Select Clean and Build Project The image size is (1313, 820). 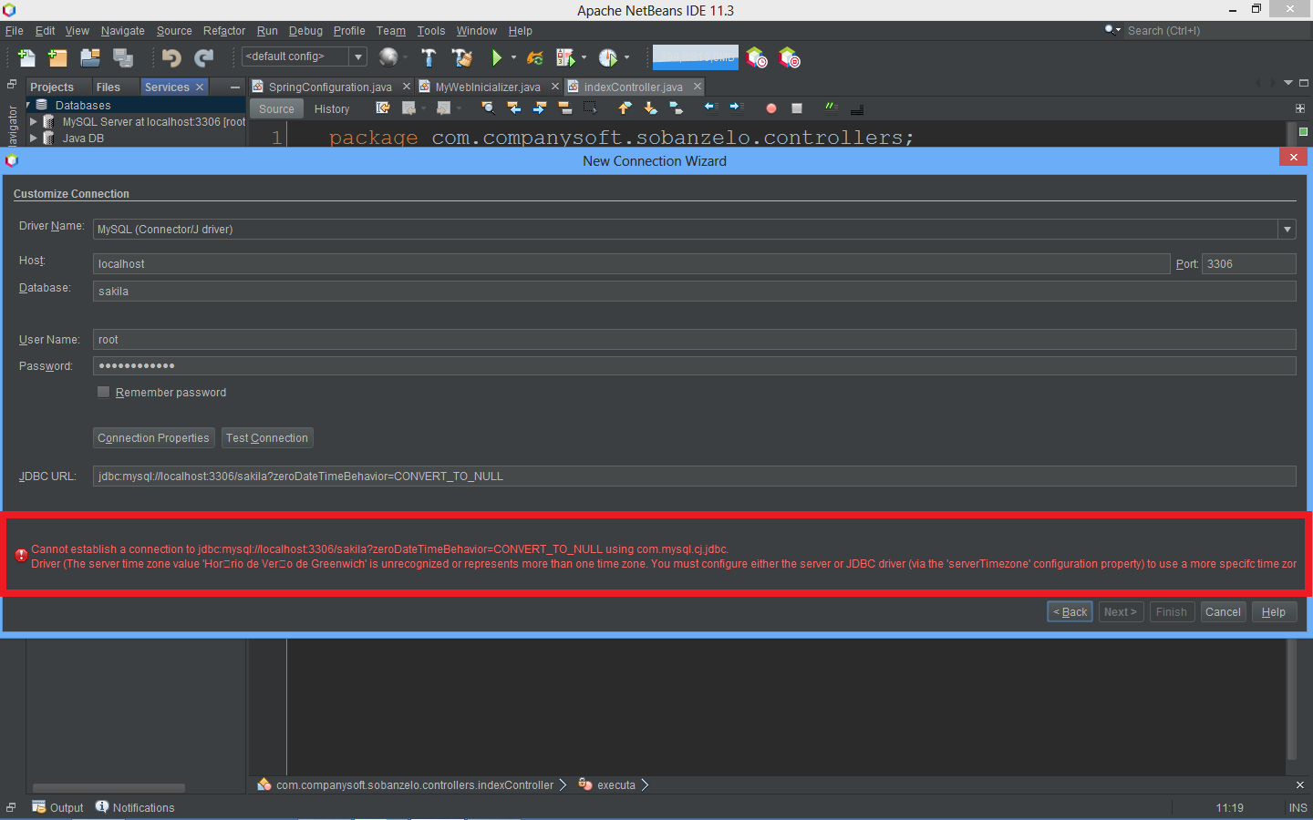pyautogui.click(x=462, y=57)
